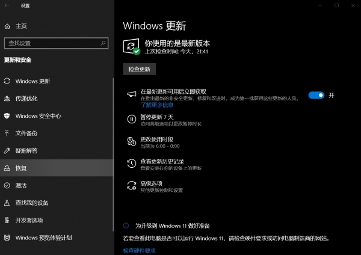This screenshot has height=255, width=361.
Task: Focus the 查找设置 search field
Action: (x=56, y=43)
